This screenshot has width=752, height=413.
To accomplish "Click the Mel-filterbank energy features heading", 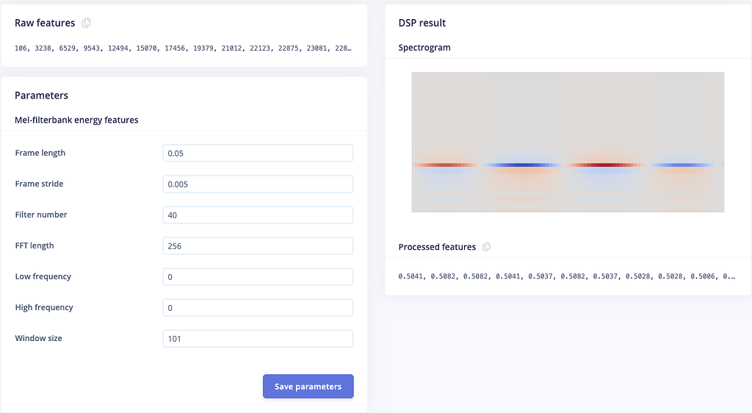I will (x=76, y=120).
